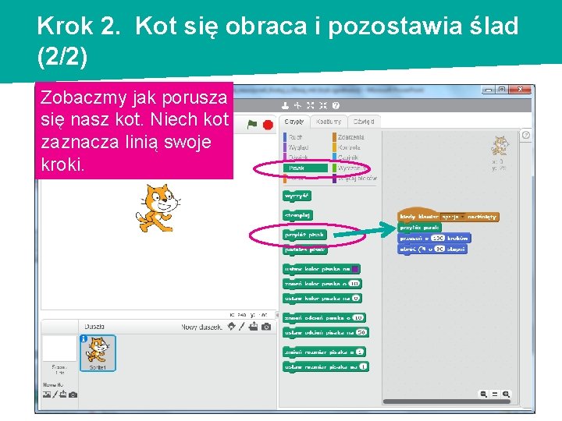Image resolution: width=562 pixels, height=421 pixels.
Task: Click the pen color swatch in ustaw kolor block
Action: coord(355,269)
